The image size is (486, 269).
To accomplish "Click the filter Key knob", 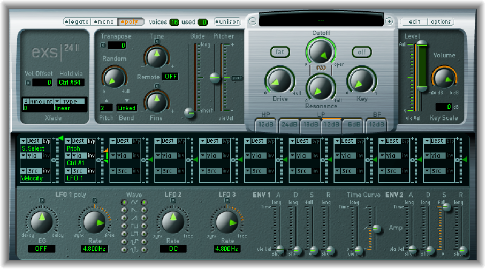I will [x=361, y=81].
